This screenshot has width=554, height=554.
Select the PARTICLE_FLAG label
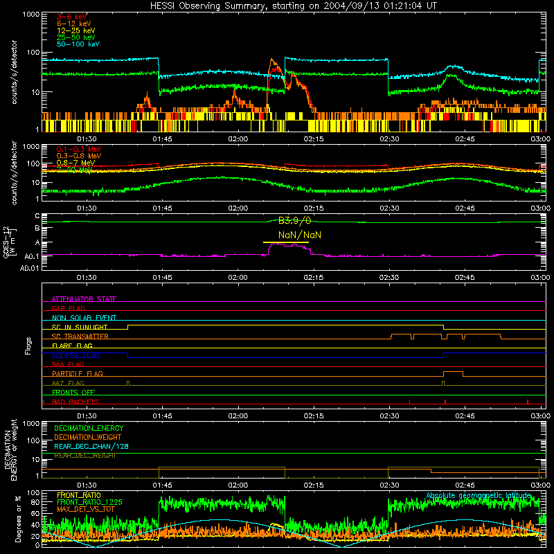[78, 373]
